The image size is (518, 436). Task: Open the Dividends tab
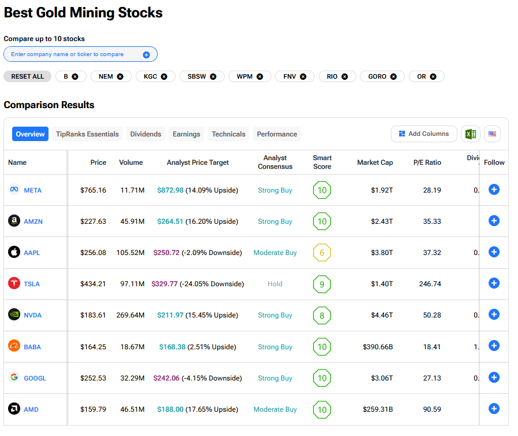[x=146, y=134]
